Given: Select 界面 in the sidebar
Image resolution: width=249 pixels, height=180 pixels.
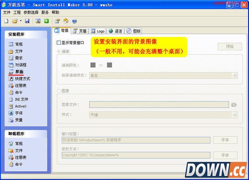Looking at the screenshot, I should click(16, 72).
